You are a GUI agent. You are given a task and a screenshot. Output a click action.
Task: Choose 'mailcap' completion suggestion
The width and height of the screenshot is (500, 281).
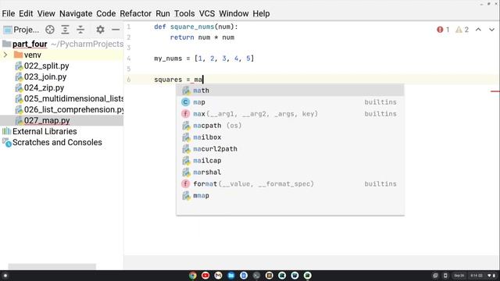290,161
